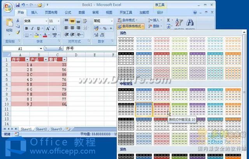
Task: Apply blue medium table style 9
Action: coord(144,109)
